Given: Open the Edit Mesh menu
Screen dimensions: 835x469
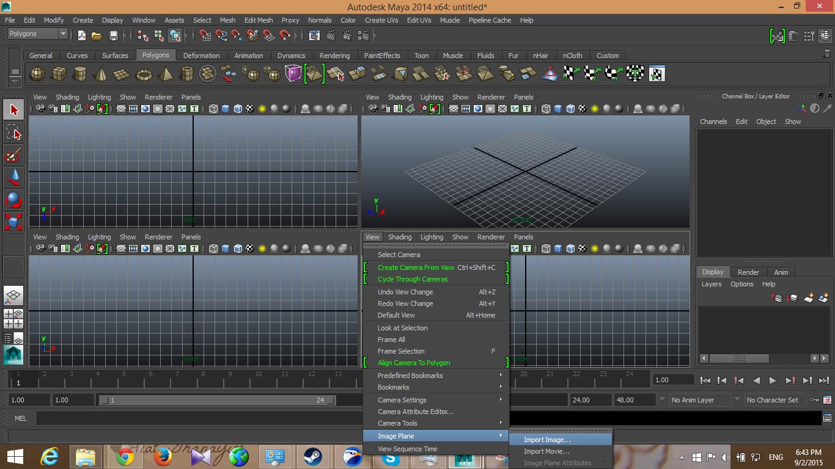Looking at the screenshot, I should 259,20.
